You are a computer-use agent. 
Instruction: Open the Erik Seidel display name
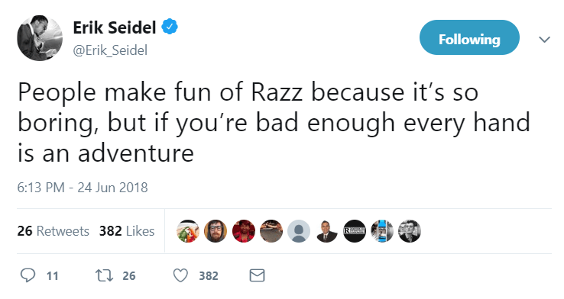pos(115,27)
